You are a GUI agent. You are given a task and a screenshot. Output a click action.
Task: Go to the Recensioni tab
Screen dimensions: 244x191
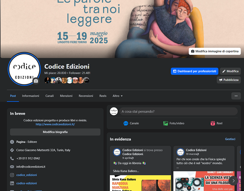tap(86, 96)
